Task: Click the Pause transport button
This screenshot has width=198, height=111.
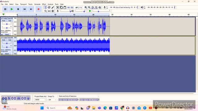Action: (5, 9)
